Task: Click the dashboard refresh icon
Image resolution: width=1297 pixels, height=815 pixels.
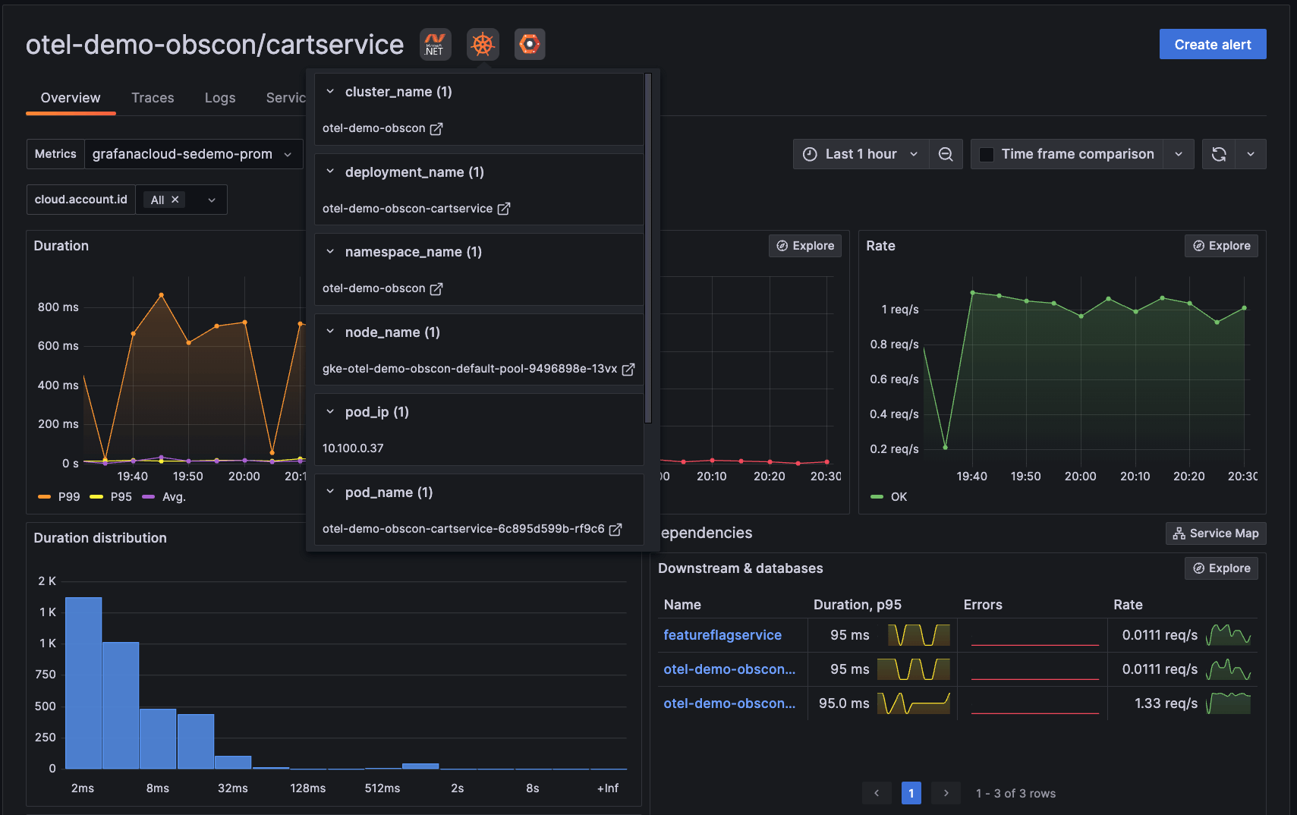Action: pos(1219,153)
